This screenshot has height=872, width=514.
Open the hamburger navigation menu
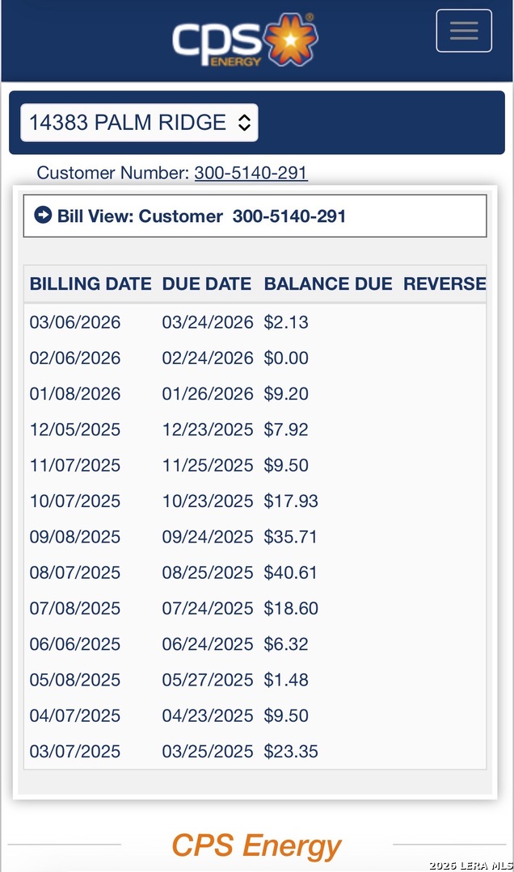[x=463, y=31]
